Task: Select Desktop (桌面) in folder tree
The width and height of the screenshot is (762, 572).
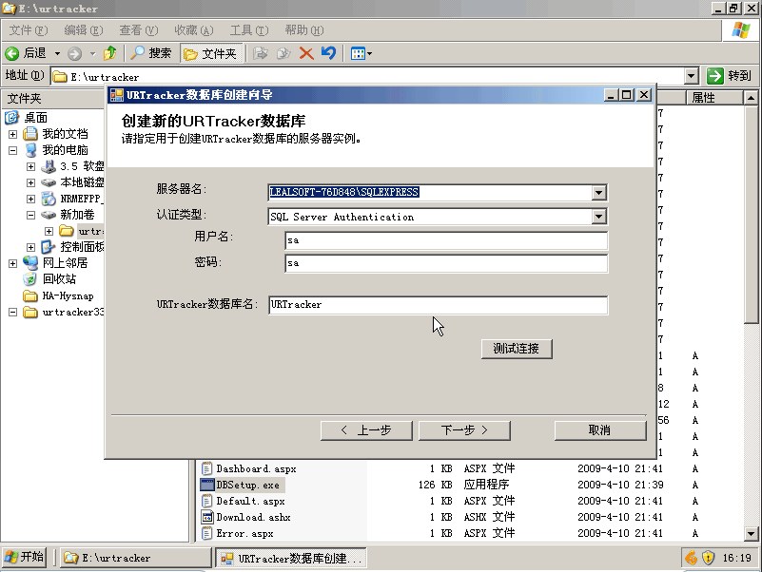Action: coord(35,118)
